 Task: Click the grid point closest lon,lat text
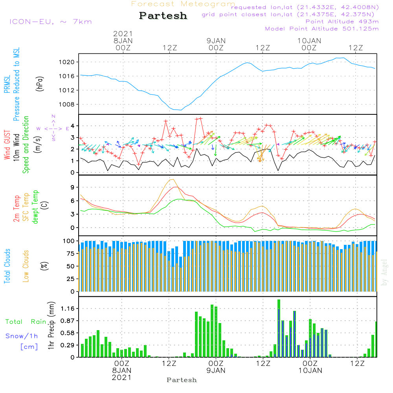(290, 15)
